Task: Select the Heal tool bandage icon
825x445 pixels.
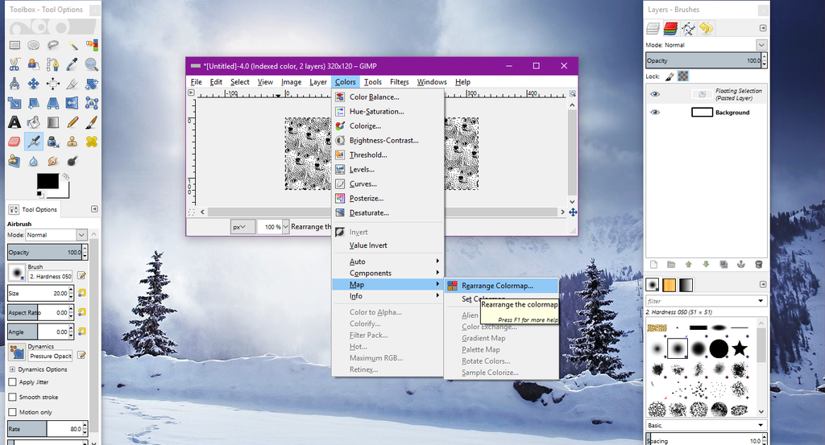Action: [92, 142]
